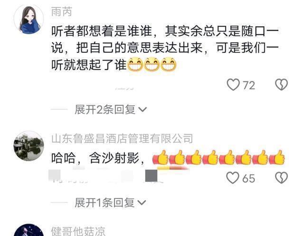304x236 pixels.
Task: Like 雨芮's comment with heart icon
Action: pos(233,85)
